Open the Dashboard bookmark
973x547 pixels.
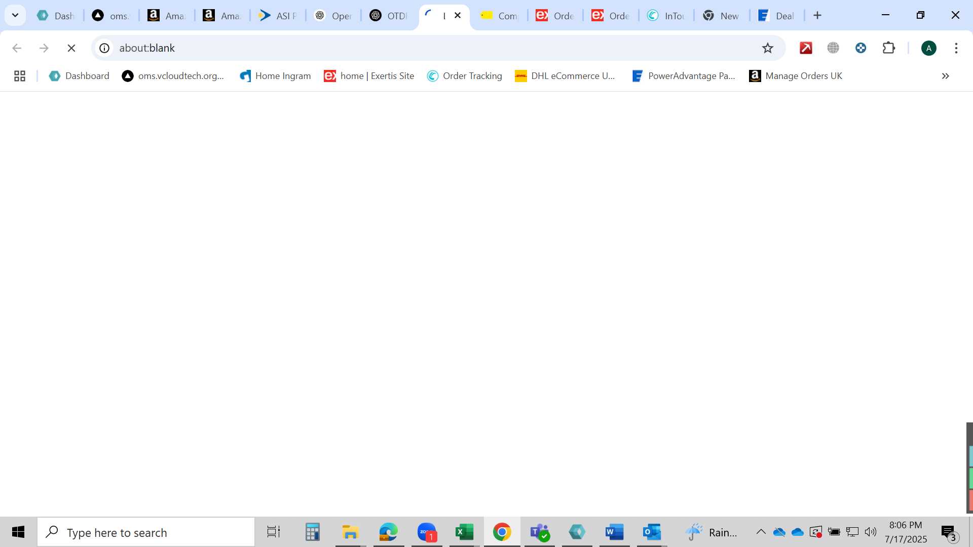click(x=79, y=76)
